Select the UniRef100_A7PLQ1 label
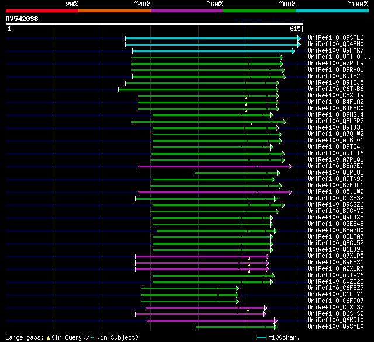This screenshot has width=374, height=342. (335, 159)
